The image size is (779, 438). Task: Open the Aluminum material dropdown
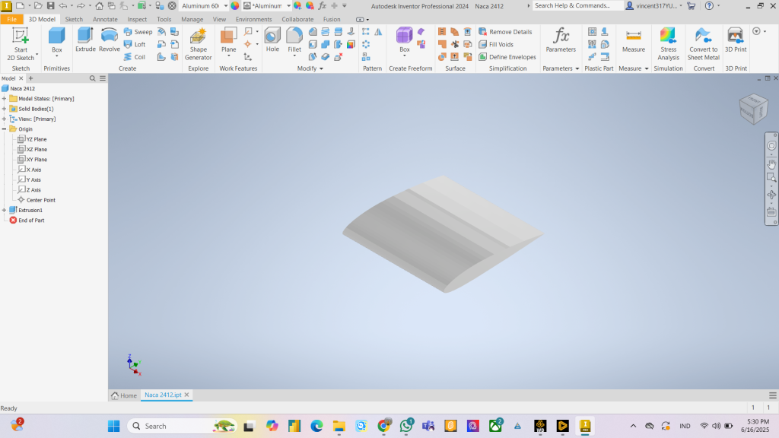coord(224,6)
